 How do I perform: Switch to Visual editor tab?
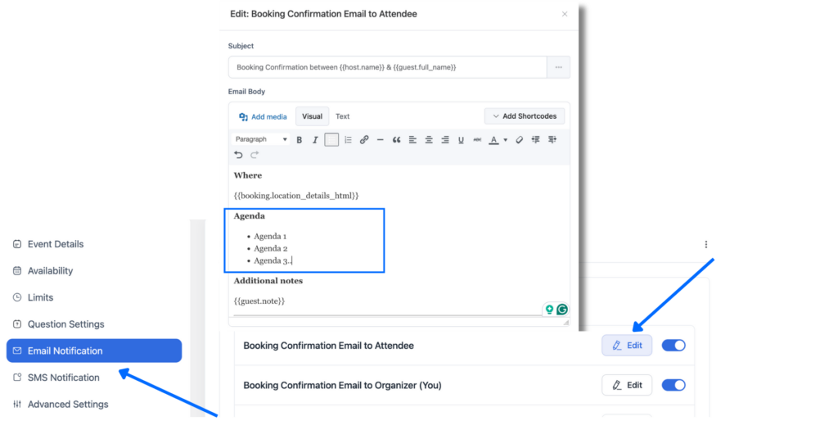coord(312,116)
